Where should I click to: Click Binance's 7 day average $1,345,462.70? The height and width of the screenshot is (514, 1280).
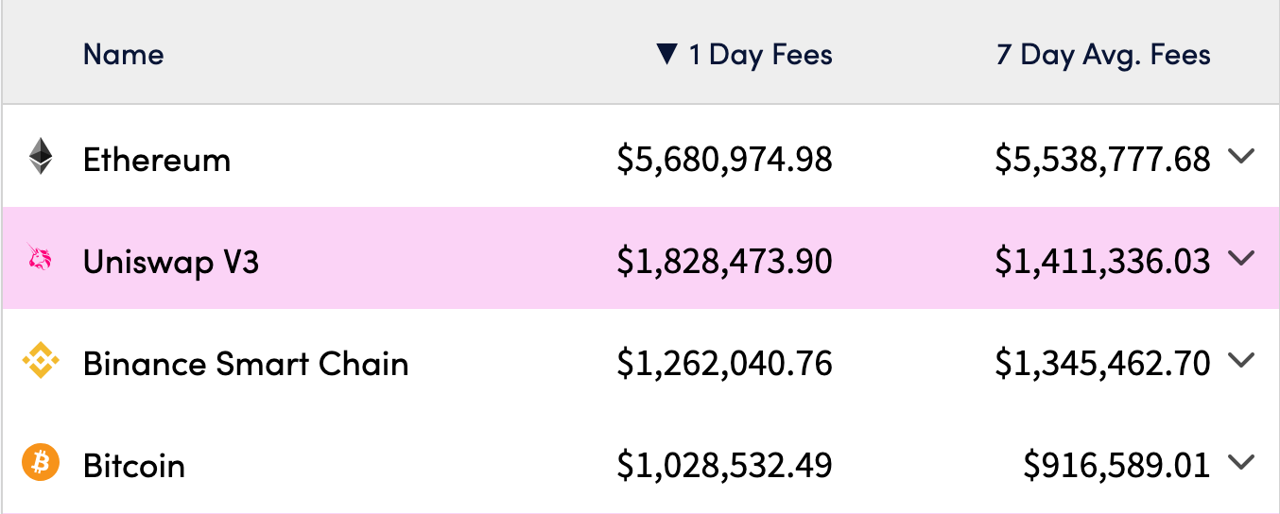pos(1102,364)
